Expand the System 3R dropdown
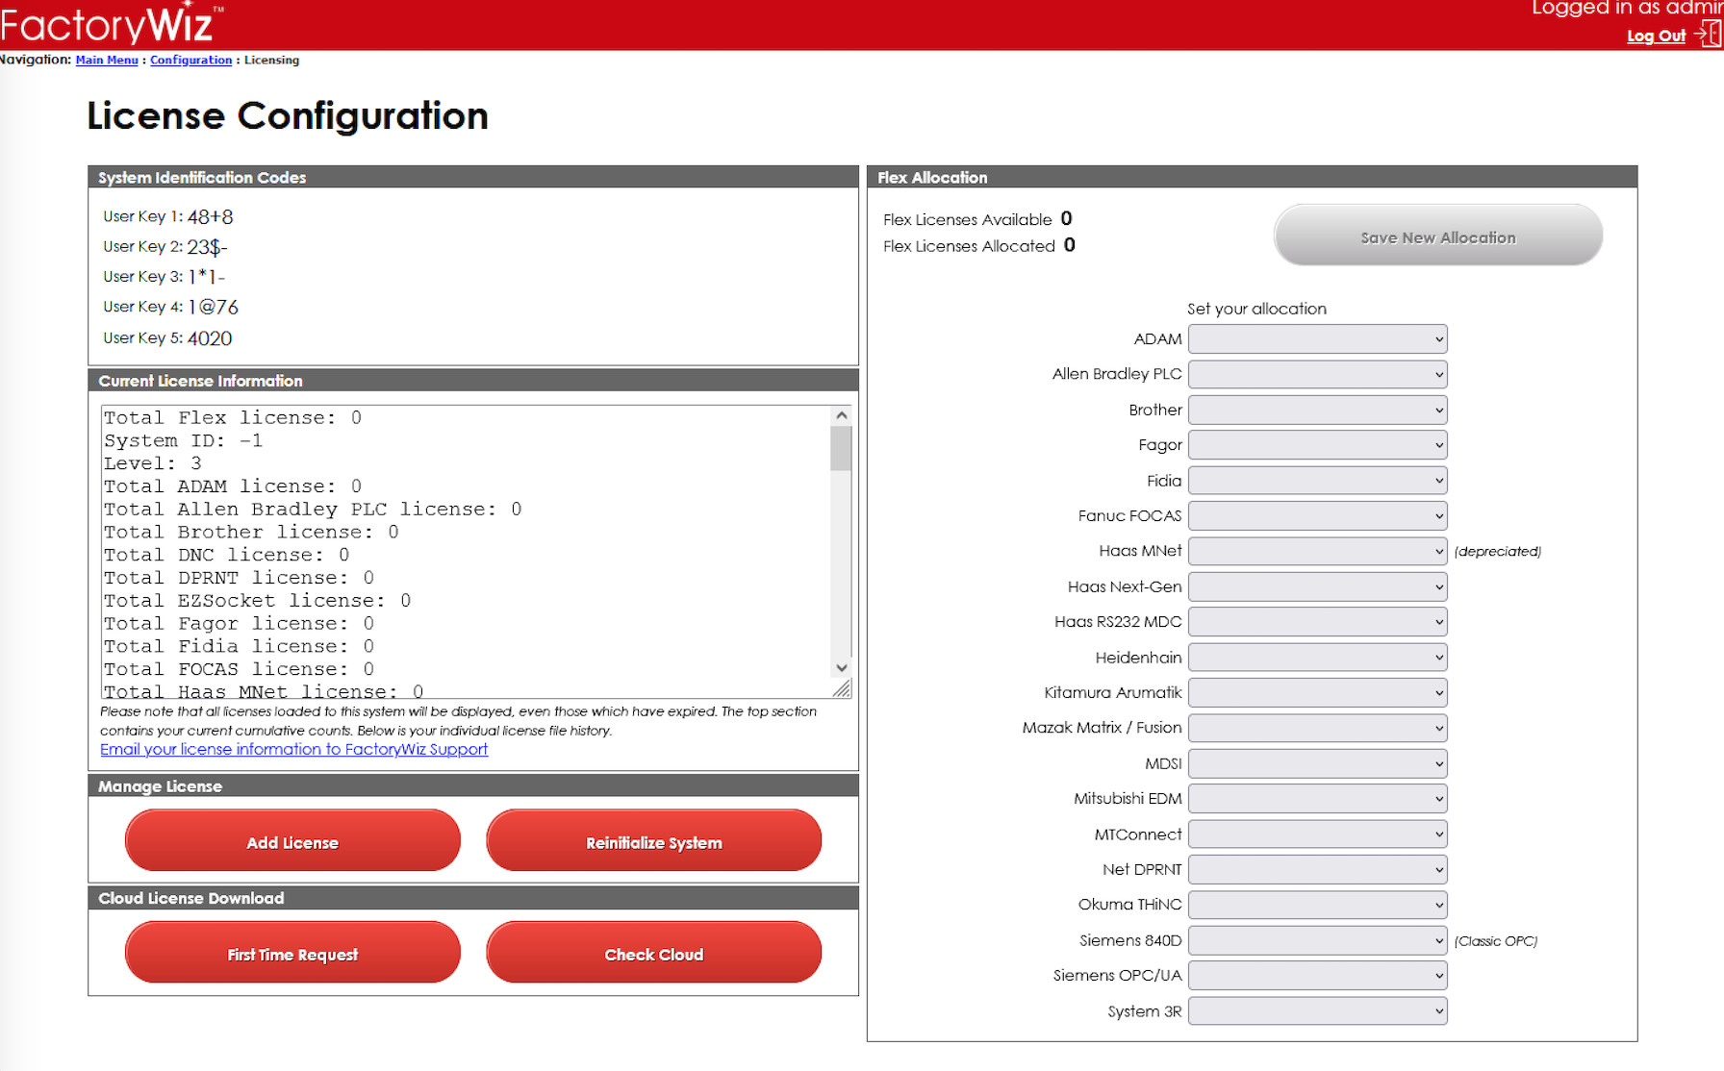 click(x=1317, y=1011)
